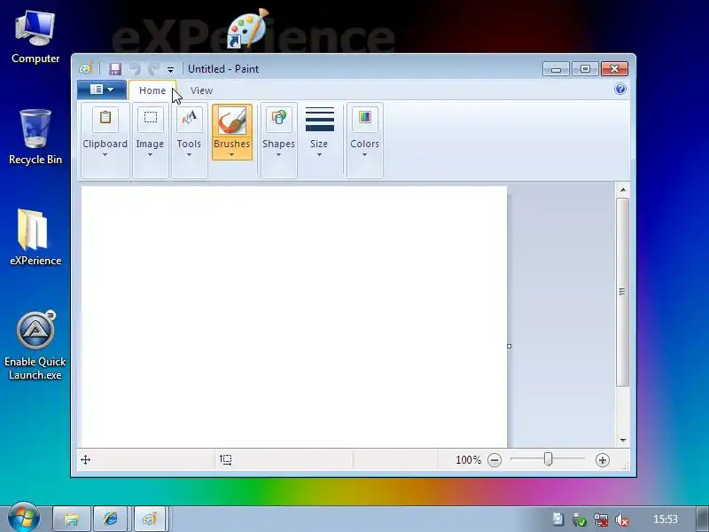Click the selection size icon in the status bar
This screenshot has height=532, width=709.
226,460
